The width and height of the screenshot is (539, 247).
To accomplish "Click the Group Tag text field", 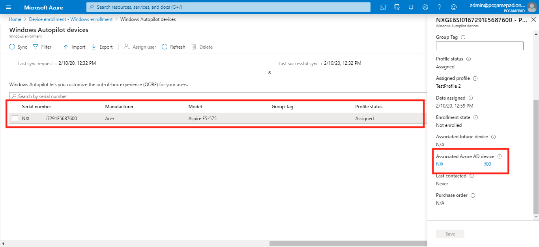I will 480,46.
